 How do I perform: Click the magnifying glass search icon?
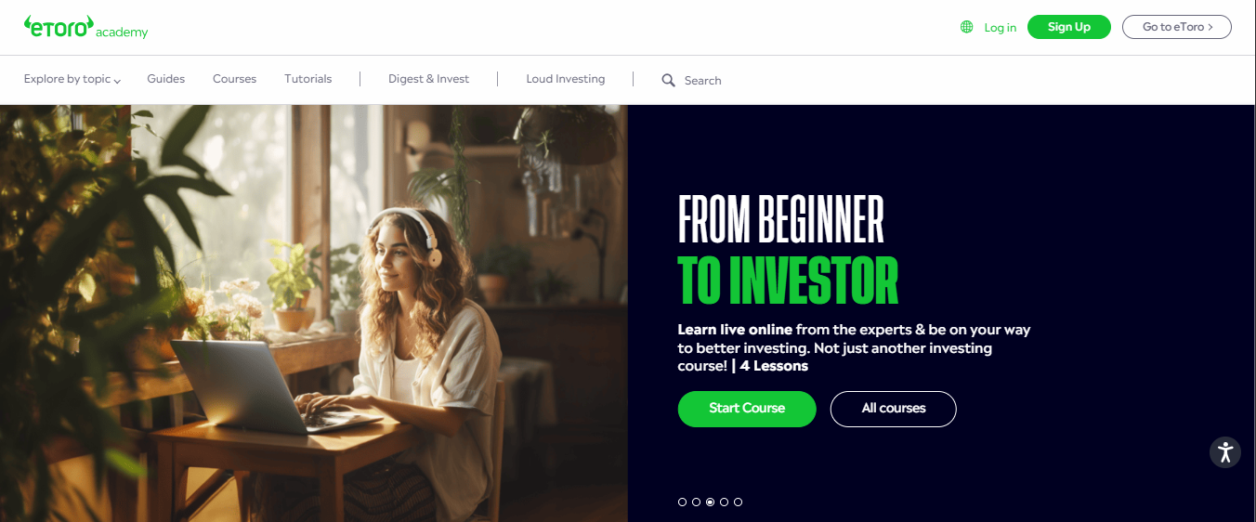668,80
